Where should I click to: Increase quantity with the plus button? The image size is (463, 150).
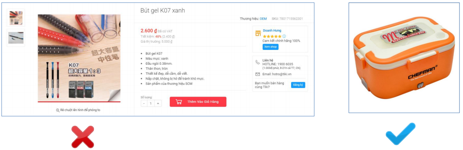[x=158, y=103]
